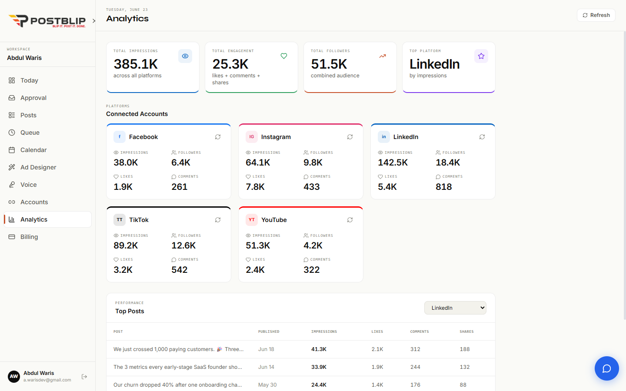The height and width of the screenshot is (391, 626).
Task: Click the Billing card icon
Action: click(x=12, y=237)
